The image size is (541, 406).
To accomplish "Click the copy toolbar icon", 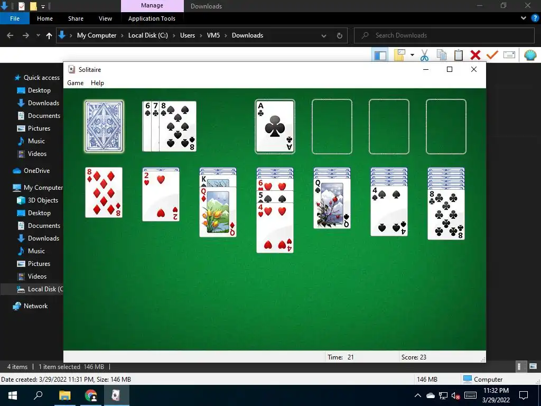I will tap(442, 55).
